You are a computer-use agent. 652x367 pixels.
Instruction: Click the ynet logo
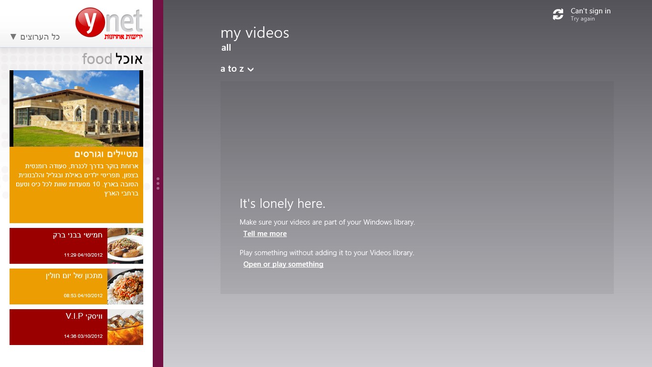coord(109,23)
